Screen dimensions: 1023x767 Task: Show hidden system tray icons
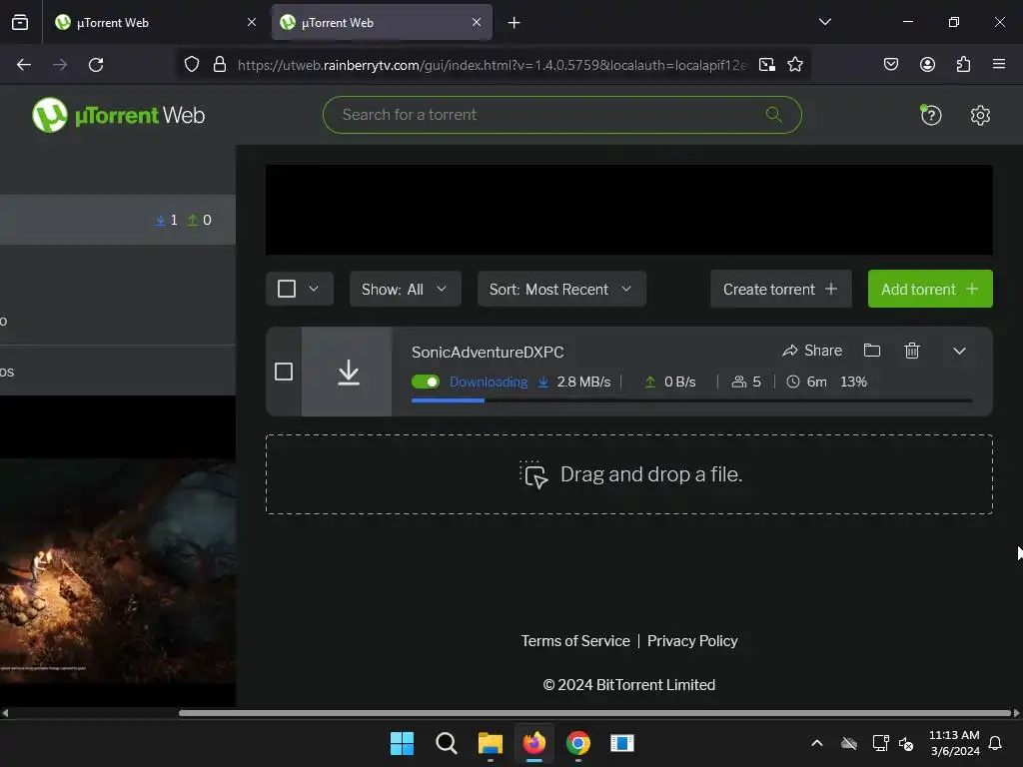816,743
